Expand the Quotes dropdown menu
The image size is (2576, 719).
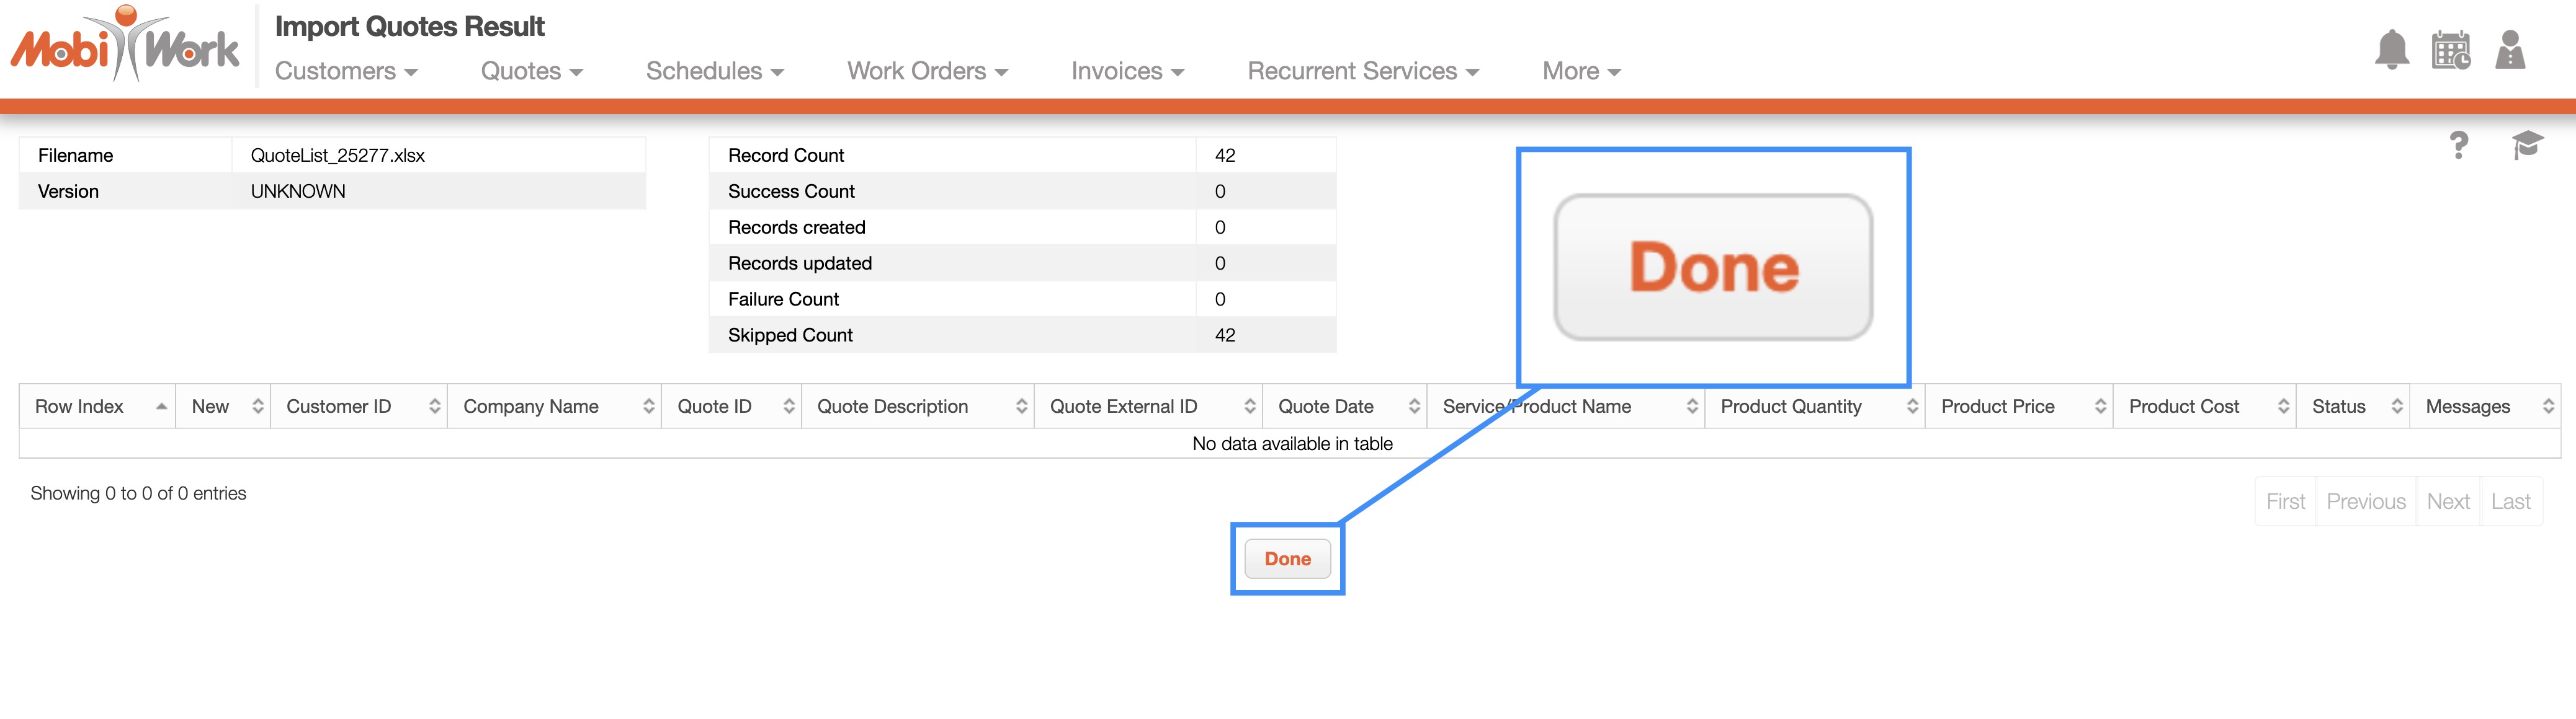click(x=531, y=71)
